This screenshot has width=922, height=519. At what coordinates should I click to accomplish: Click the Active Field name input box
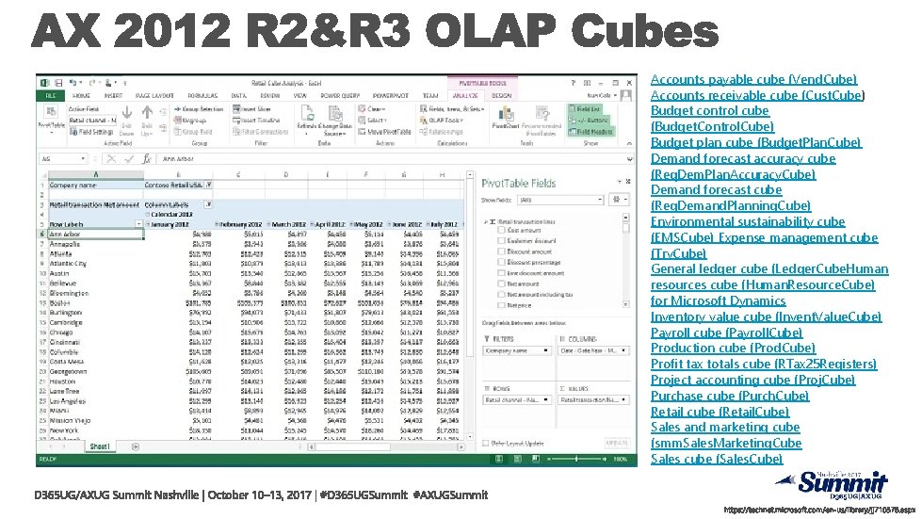(92, 120)
